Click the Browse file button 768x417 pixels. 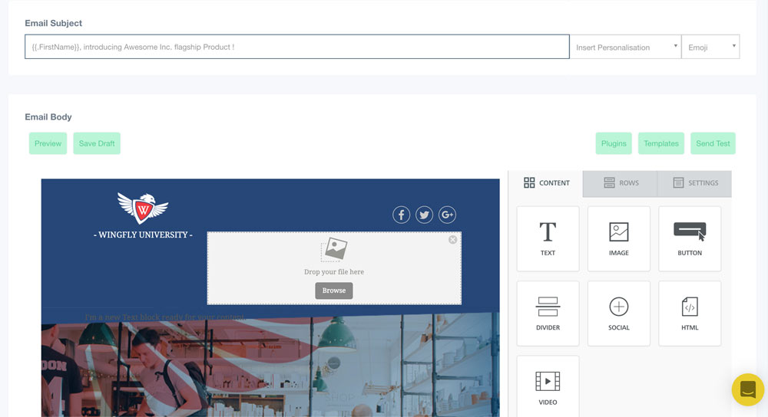click(x=334, y=291)
